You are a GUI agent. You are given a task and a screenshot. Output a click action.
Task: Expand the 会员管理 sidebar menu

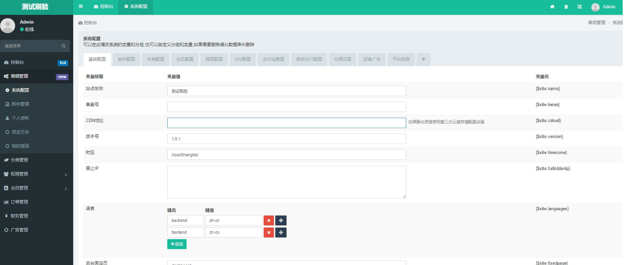[37, 188]
